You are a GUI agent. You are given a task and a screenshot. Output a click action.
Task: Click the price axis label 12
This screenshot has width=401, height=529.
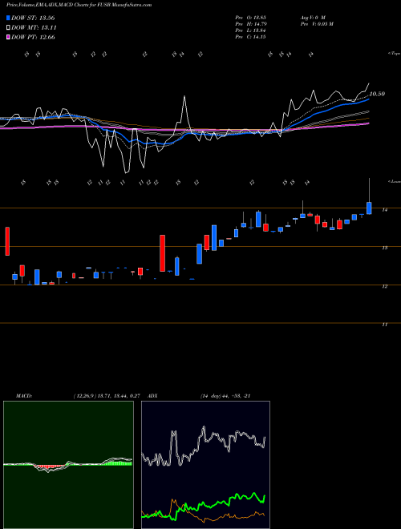click(x=384, y=286)
